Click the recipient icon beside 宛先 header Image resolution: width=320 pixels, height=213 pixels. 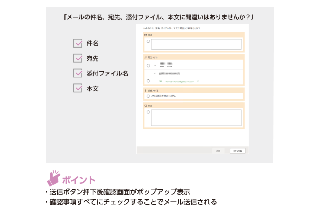tap(145, 57)
